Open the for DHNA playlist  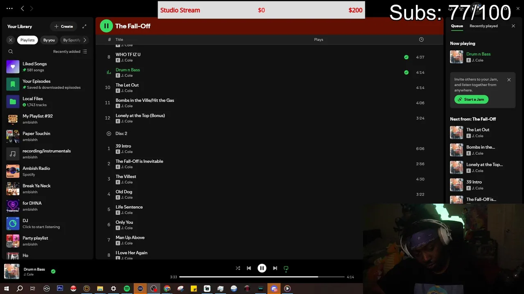(x=47, y=206)
